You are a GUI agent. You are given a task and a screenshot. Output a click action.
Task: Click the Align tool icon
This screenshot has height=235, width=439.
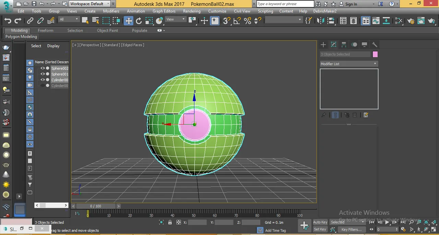click(x=331, y=21)
